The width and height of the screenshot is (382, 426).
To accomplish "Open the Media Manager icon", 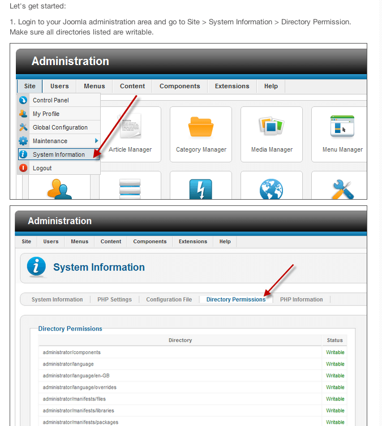I will 272,126.
